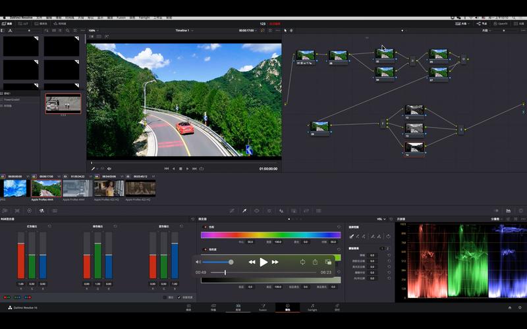Switch to the Fairlight page tab
Viewport: 527px width, 329px height.
tap(312, 307)
